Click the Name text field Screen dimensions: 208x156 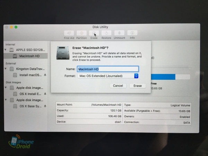coord(108,69)
